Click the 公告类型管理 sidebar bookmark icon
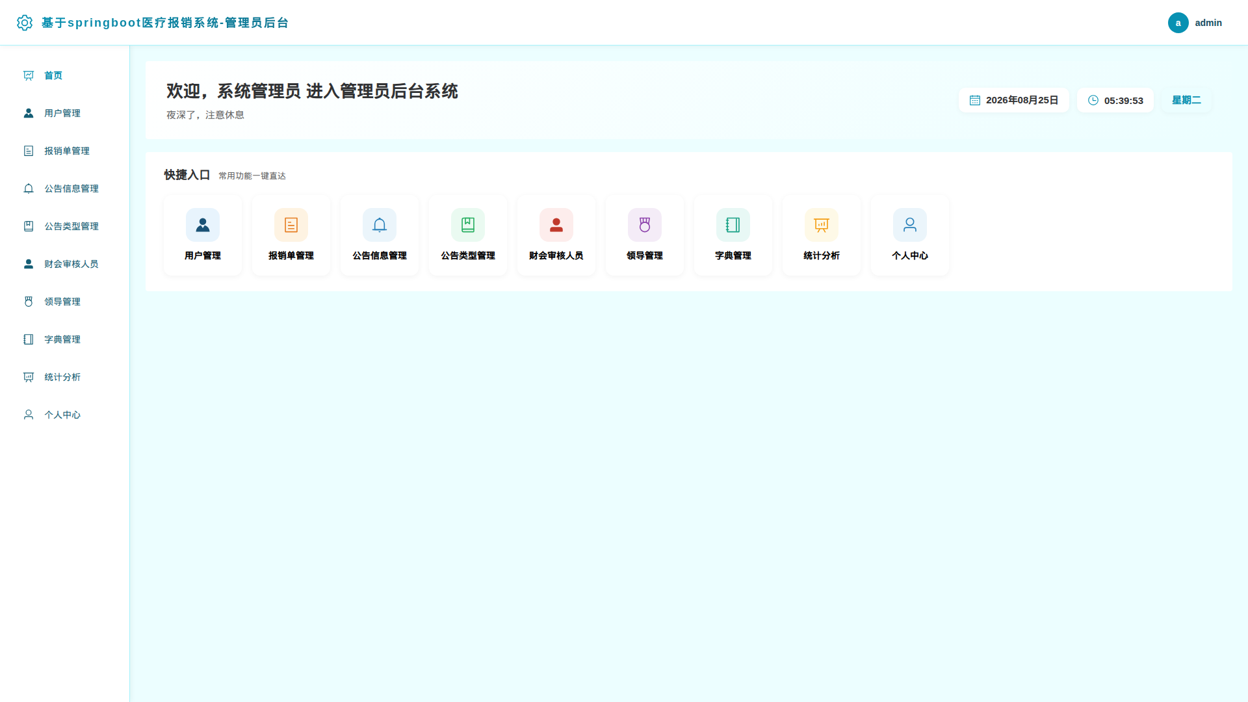 (x=29, y=226)
